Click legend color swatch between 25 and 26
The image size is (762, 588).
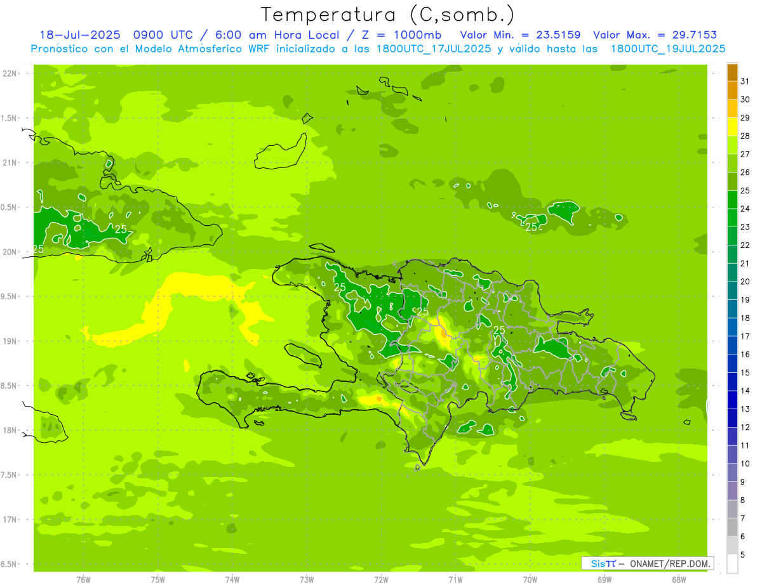[x=732, y=181]
